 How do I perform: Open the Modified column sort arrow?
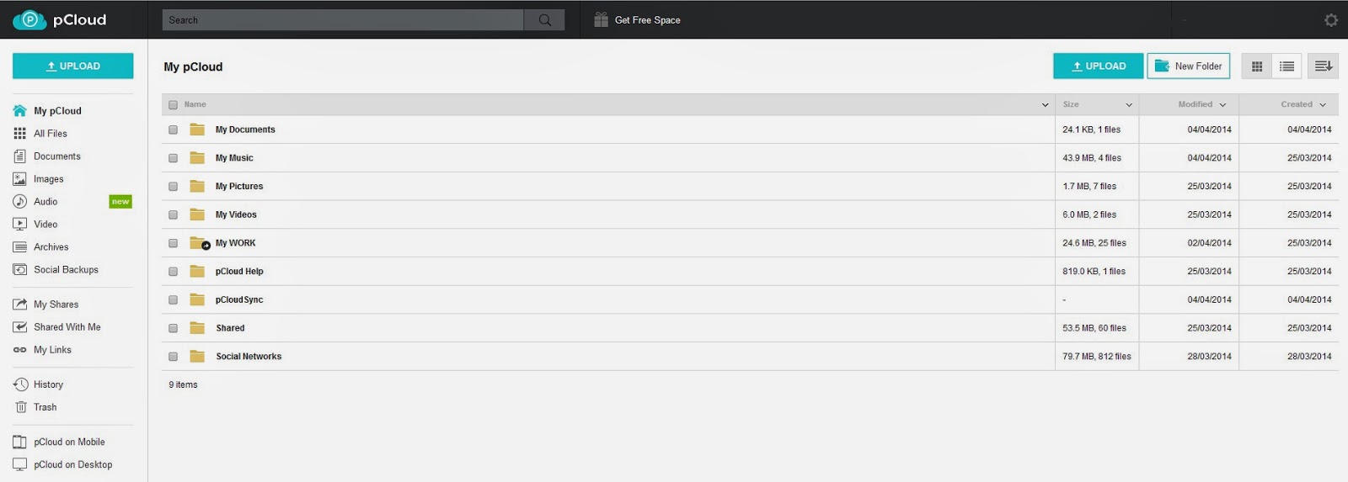[x=1222, y=105]
